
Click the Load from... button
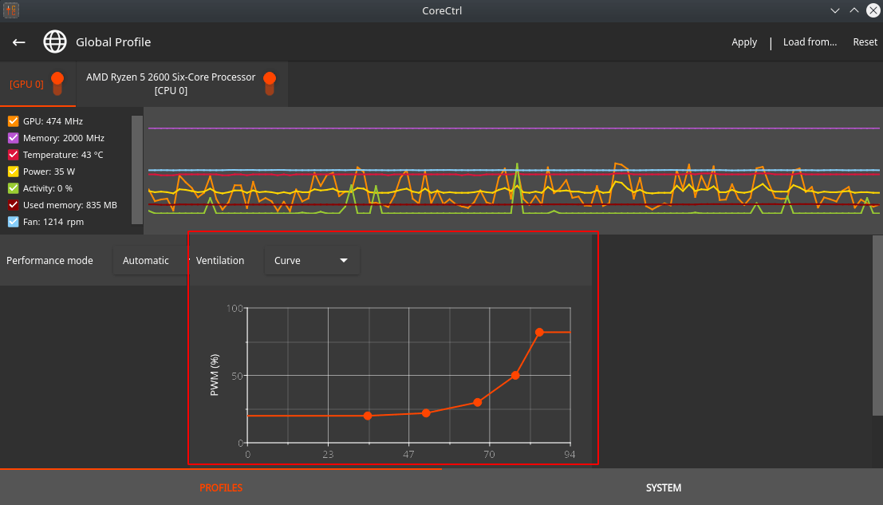810,42
